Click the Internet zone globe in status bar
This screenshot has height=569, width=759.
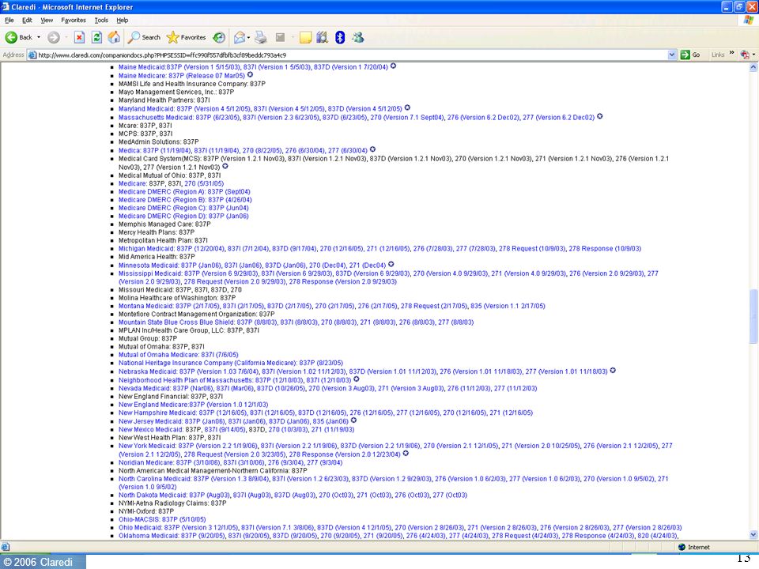click(682, 547)
